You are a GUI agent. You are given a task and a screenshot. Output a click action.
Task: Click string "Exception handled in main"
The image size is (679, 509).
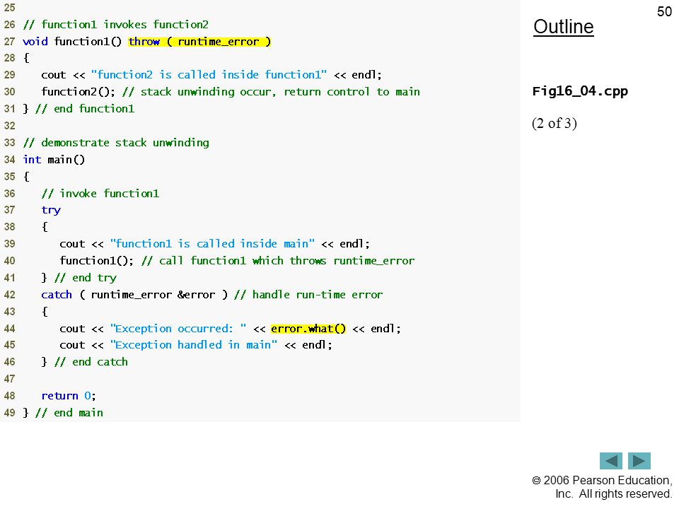click(194, 345)
